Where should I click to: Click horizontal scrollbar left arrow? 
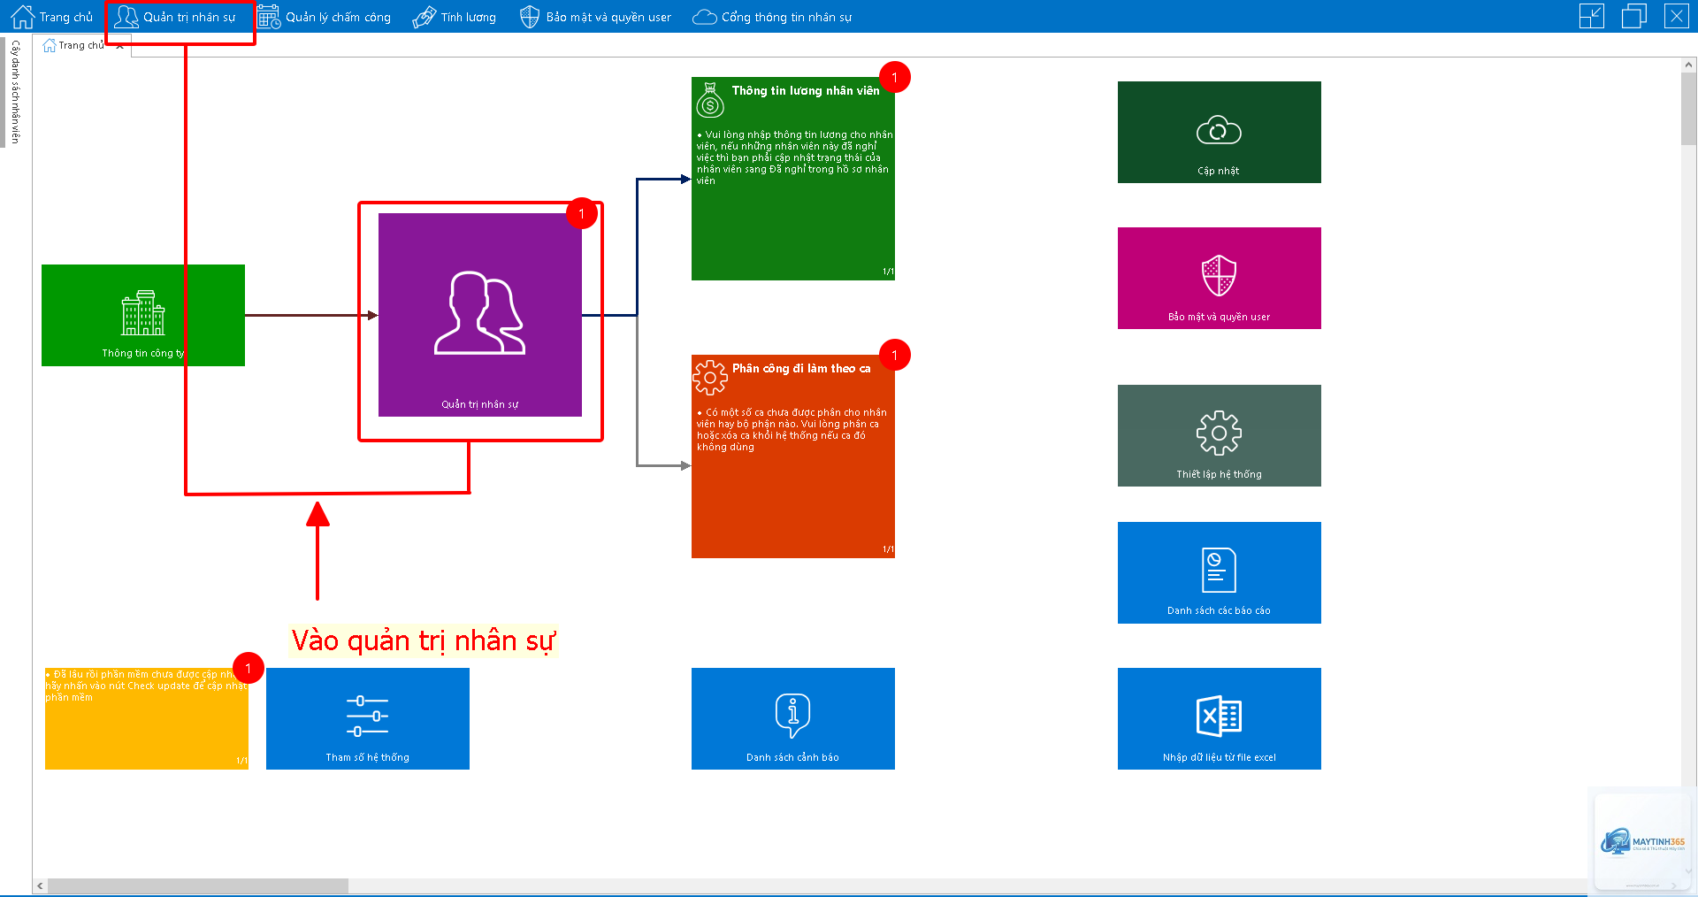(x=40, y=885)
